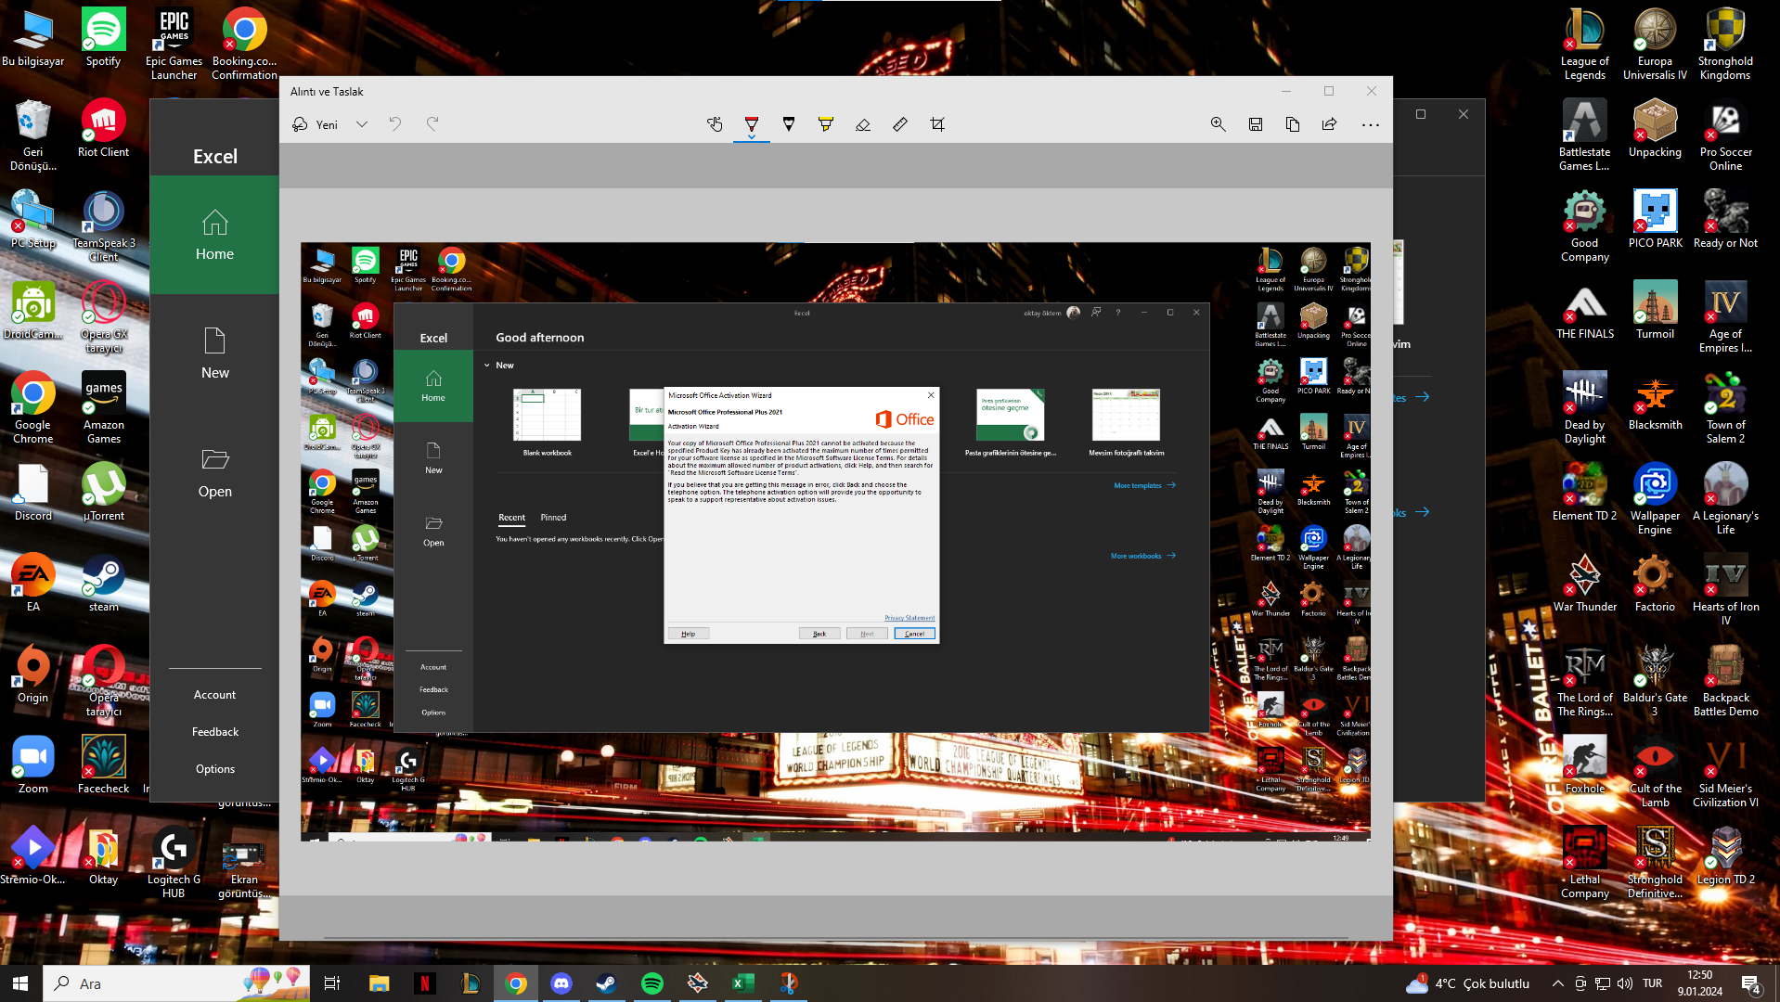Copy the snip to clipboard

(x=1293, y=124)
